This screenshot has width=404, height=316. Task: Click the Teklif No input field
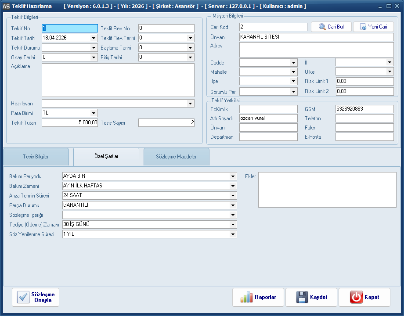tap(69, 29)
